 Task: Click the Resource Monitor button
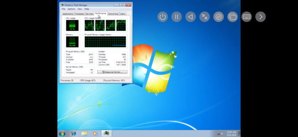tap(112, 72)
